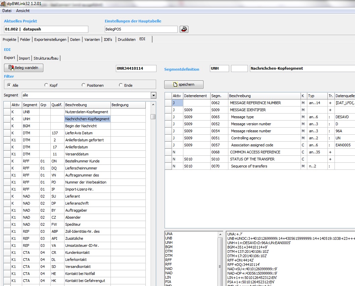Choose the Kopf filter option
This screenshot has height=286, width=355.
click(x=46, y=85)
